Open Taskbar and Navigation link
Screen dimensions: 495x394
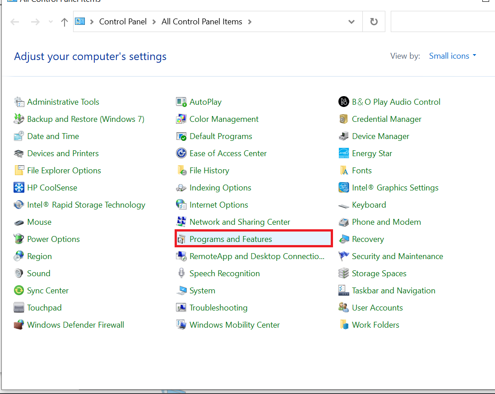pyautogui.click(x=393, y=291)
